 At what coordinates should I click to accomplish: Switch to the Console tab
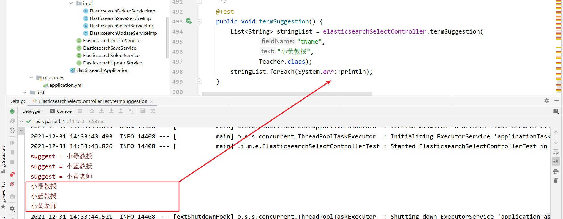(x=61, y=111)
